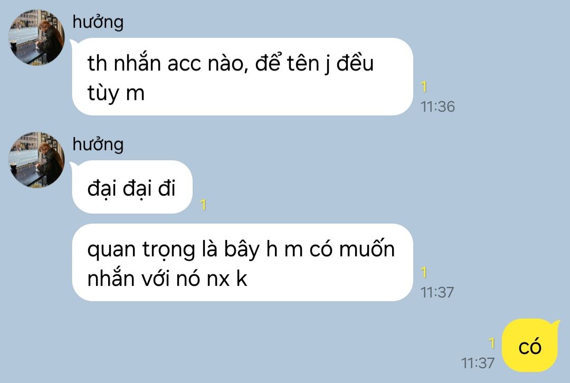Open hưởng's avatar beside the first message
Viewport: 570px width, 383px height.
pyautogui.click(x=36, y=38)
